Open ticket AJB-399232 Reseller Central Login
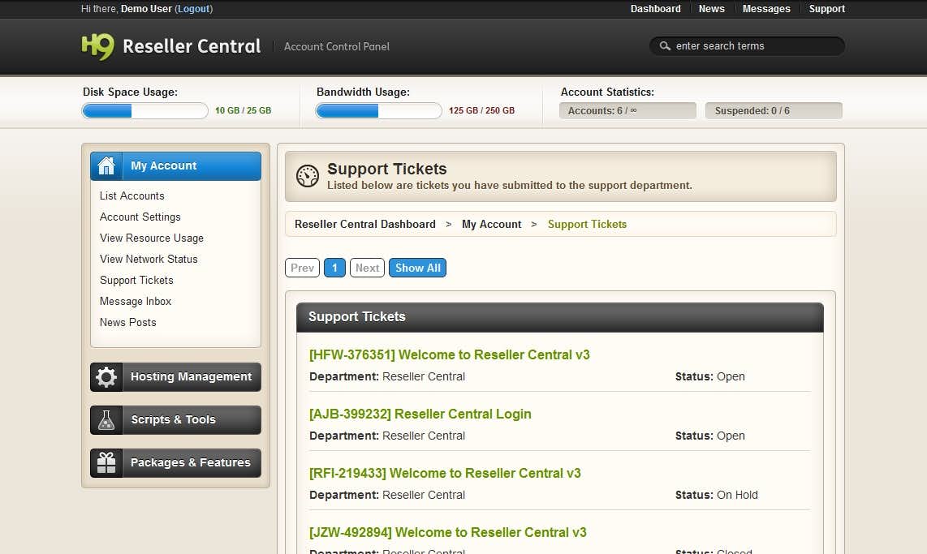This screenshot has width=927, height=554. point(420,414)
